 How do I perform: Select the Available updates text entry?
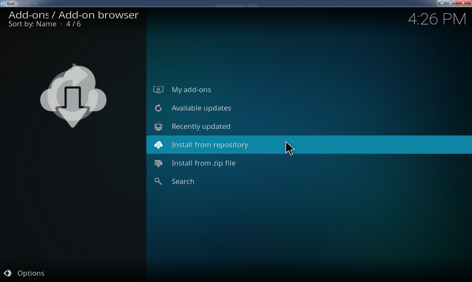coord(201,108)
